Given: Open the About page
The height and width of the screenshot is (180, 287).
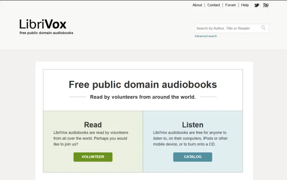Looking at the screenshot, I should click(x=197, y=5).
